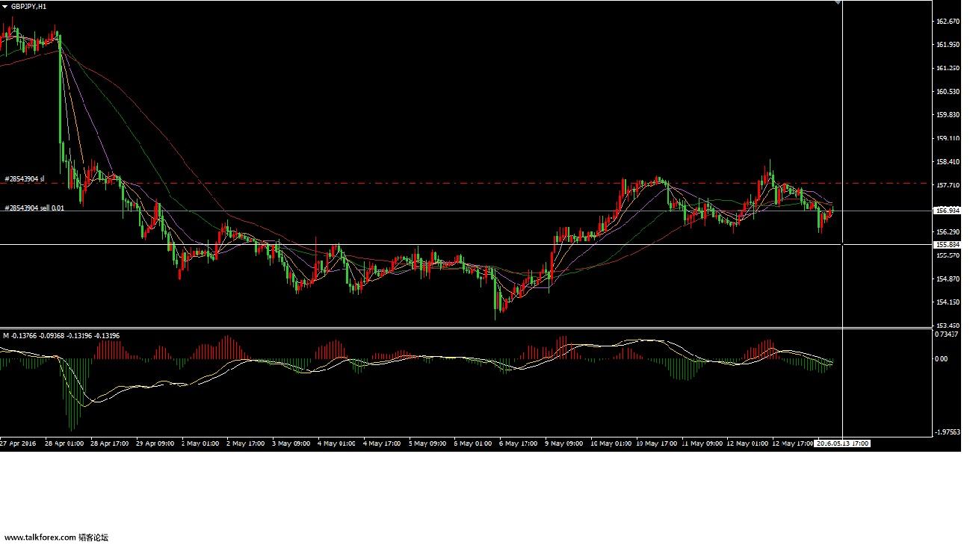Image resolution: width=970 pixels, height=545 pixels.
Task: Click time axis label 2 May 01:00
Action: point(201,443)
